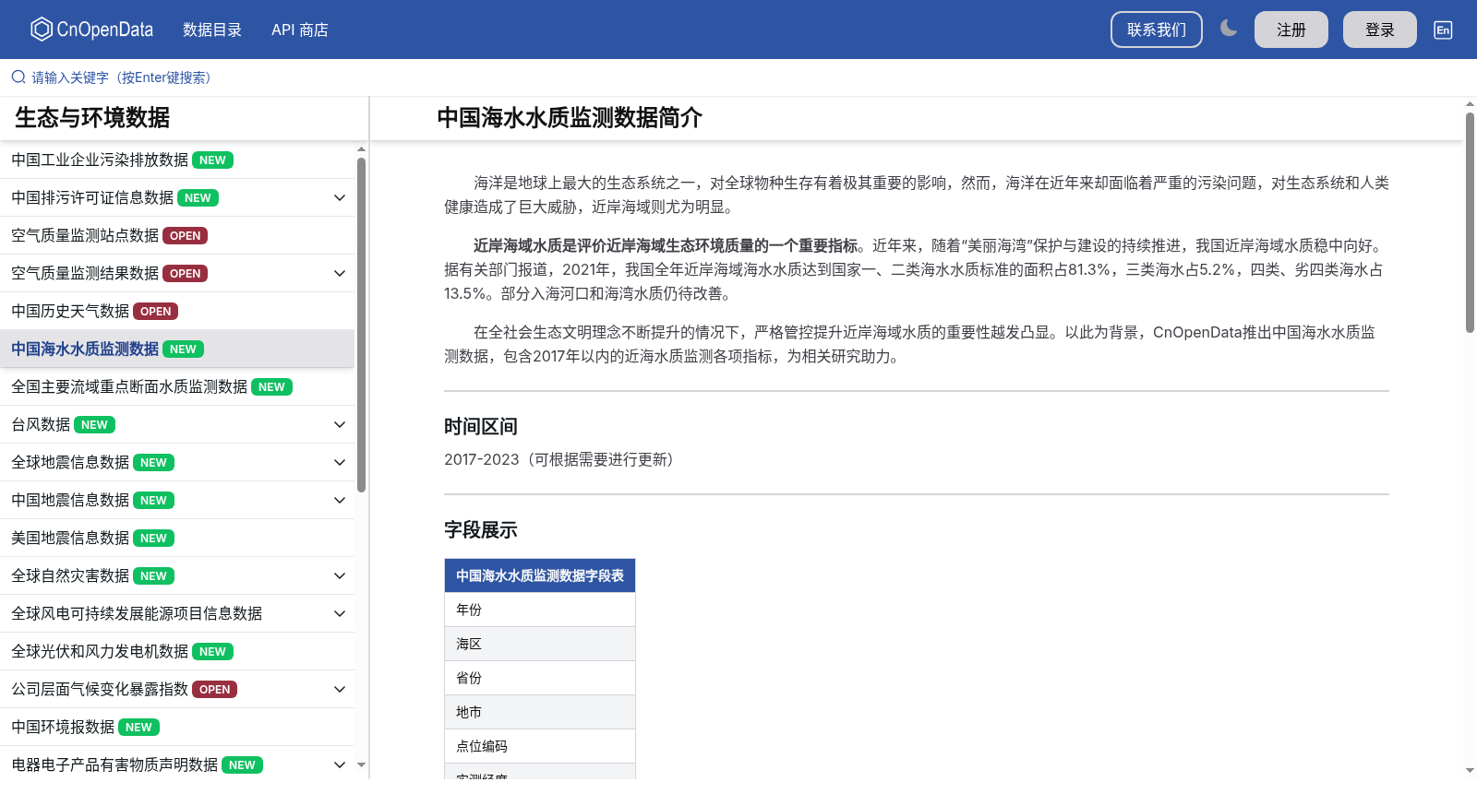Toggle dark mode moon icon
The width and height of the screenshot is (1477, 794).
pos(1228,29)
